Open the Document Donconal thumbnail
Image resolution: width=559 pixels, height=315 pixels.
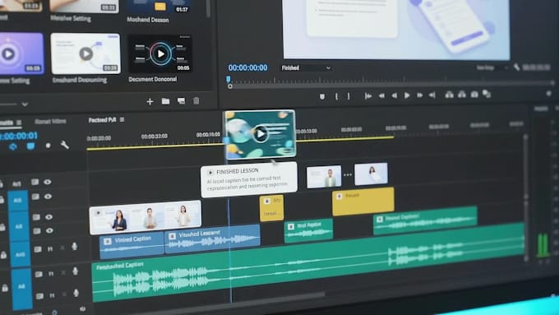(159, 53)
